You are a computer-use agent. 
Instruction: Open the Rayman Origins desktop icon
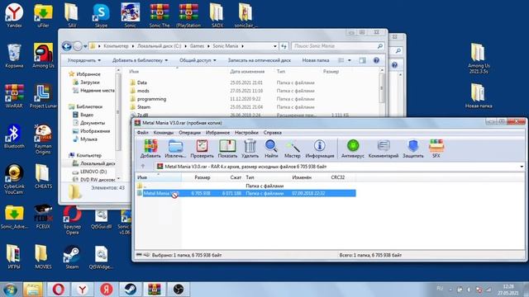click(43, 139)
